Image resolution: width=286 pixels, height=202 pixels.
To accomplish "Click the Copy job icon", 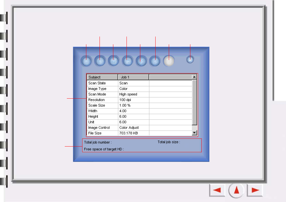I will click(x=86, y=61).
